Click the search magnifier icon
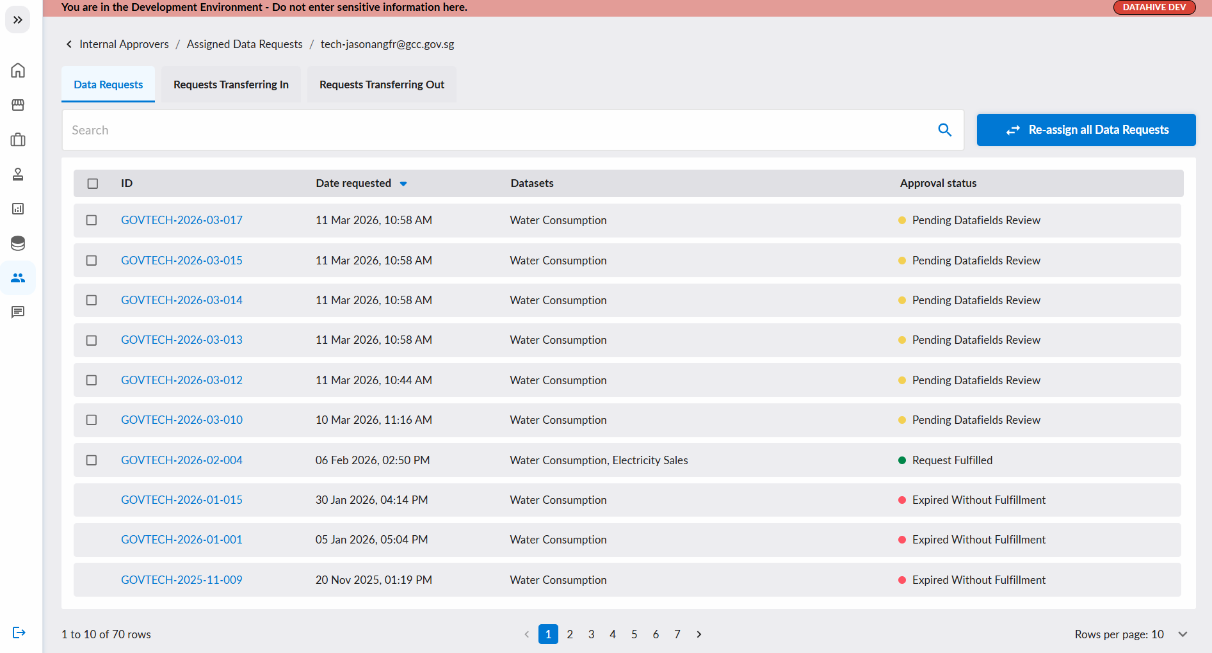This screenshot has height=653, width=1212. pos(944,130)
